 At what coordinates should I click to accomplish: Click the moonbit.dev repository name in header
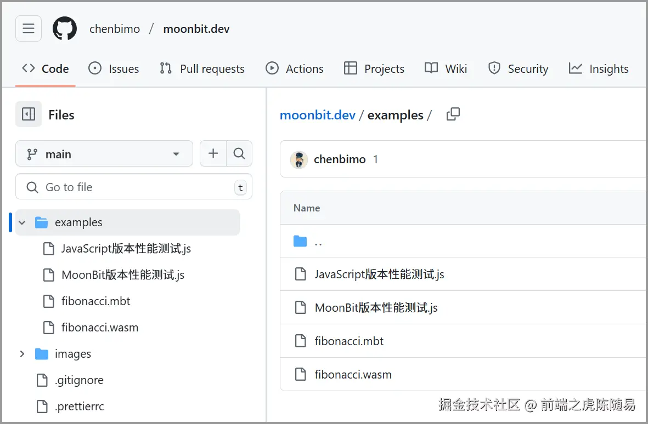click(x=196, y=29)
